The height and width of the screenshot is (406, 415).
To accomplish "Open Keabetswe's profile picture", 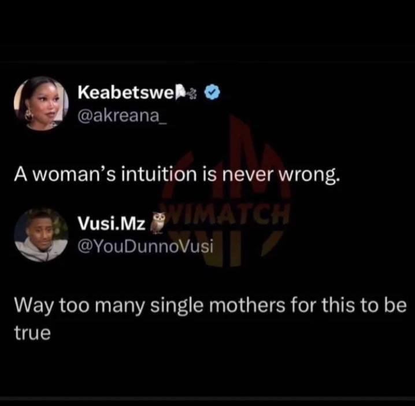I will click(41, 104).
